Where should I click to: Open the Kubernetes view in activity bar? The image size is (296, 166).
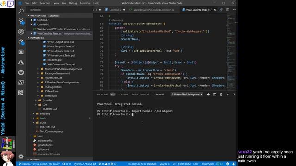coord(21,72)
